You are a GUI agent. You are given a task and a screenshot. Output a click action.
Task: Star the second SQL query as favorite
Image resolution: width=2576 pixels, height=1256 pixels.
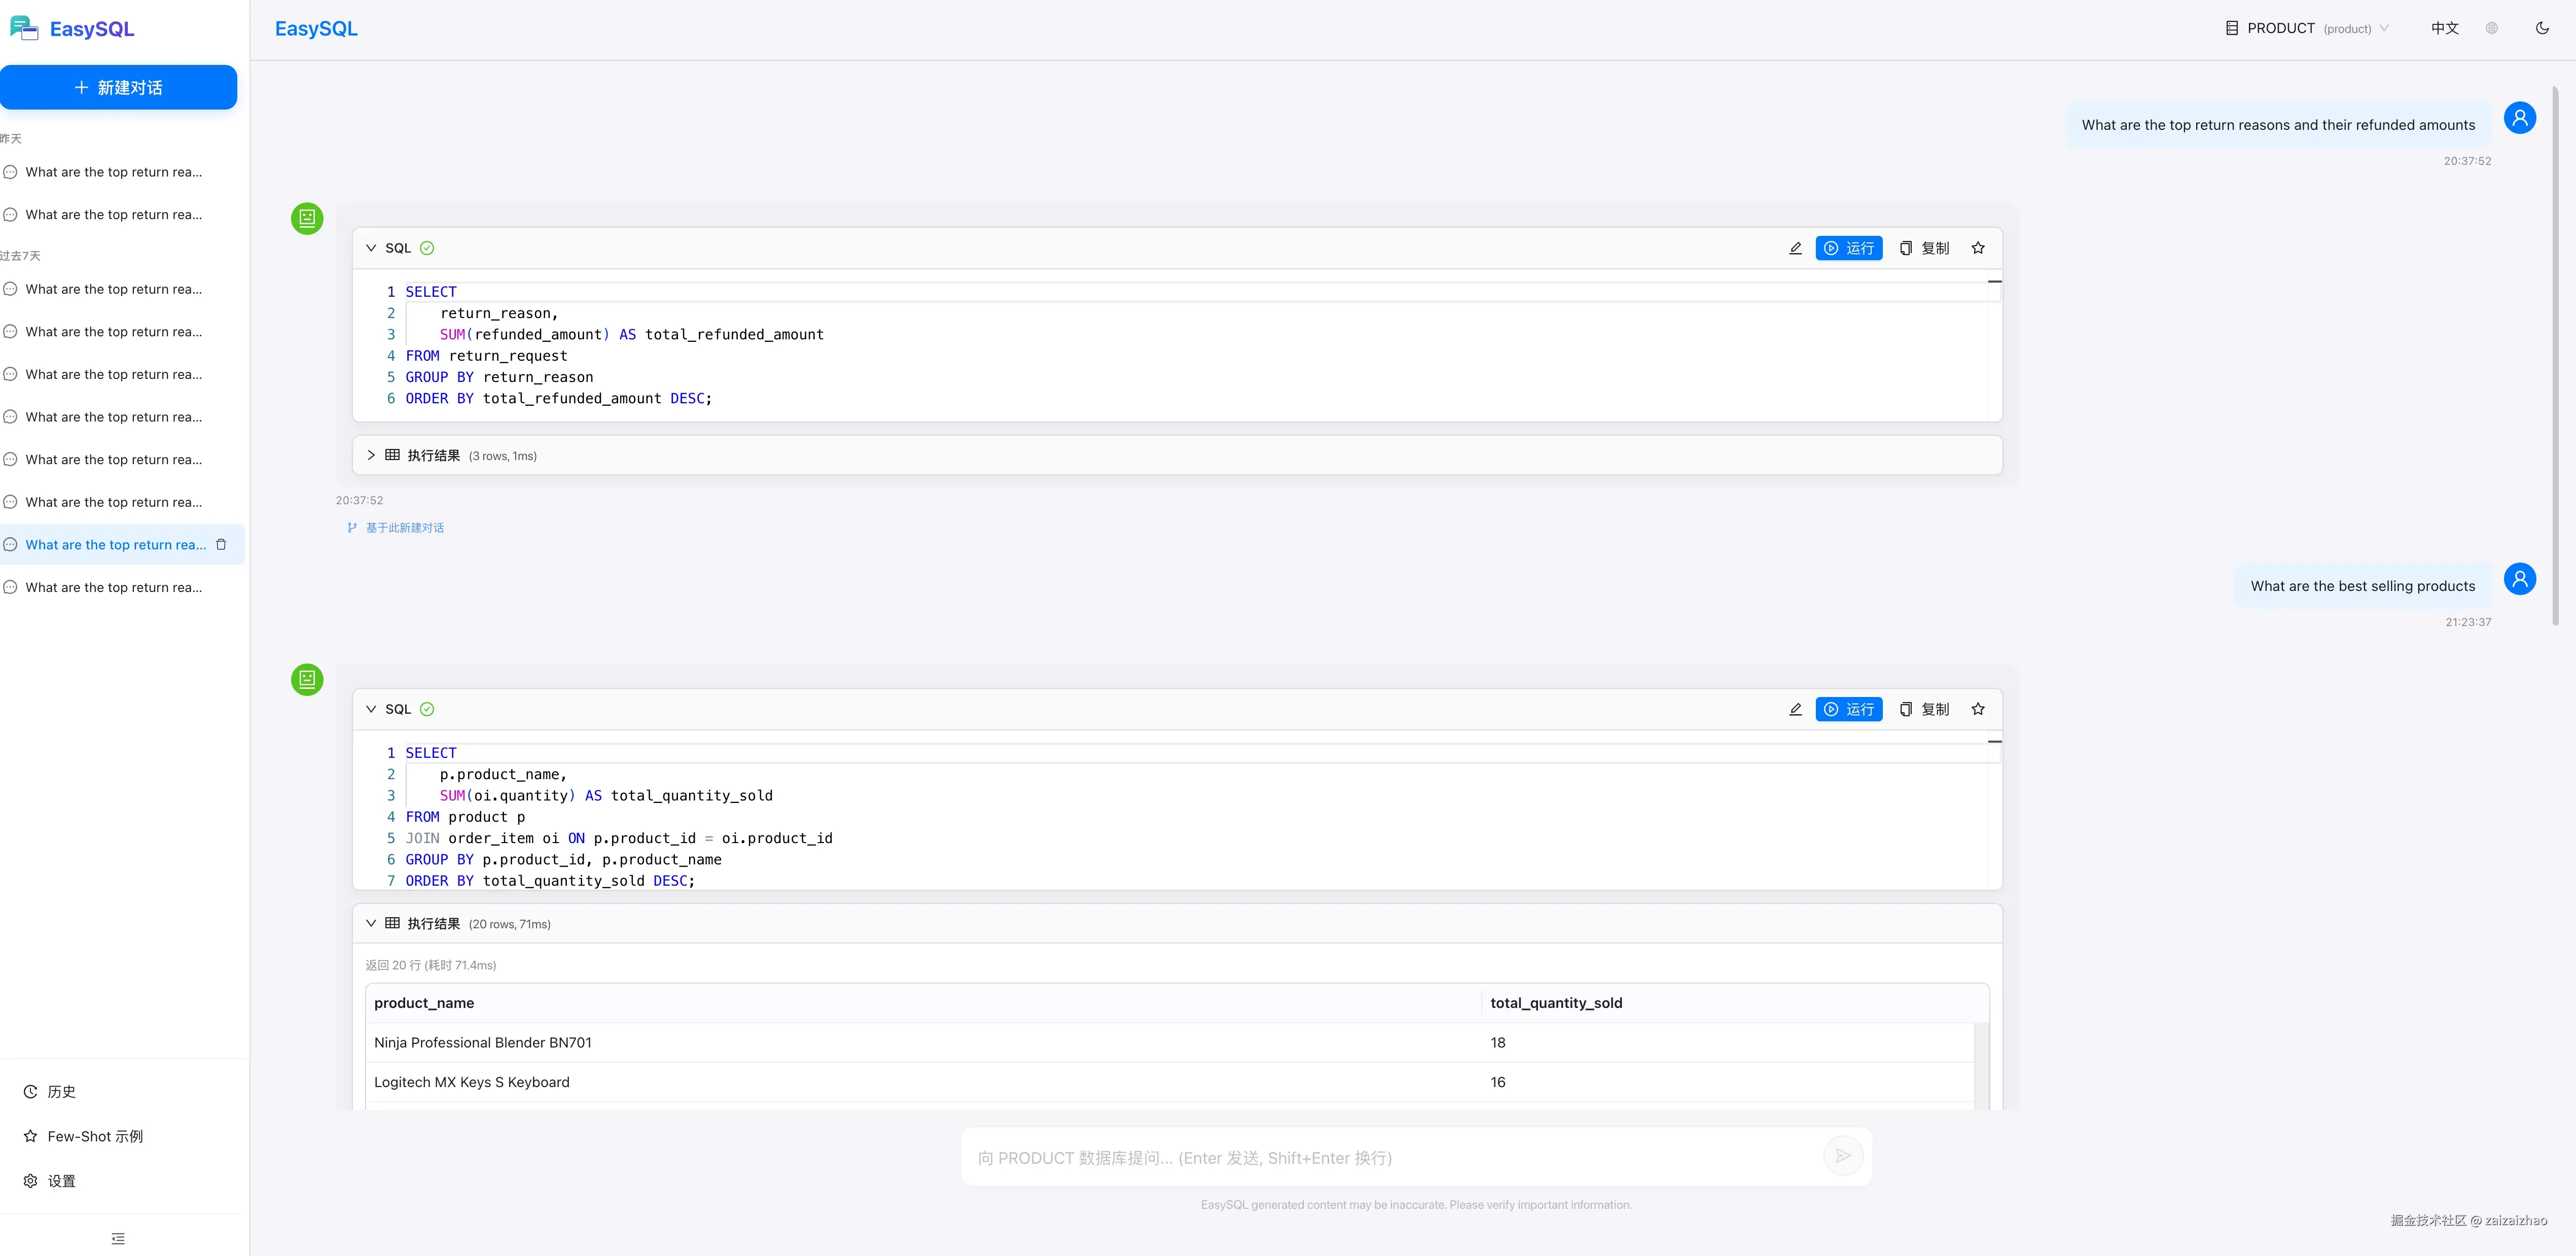(1978, 709)
